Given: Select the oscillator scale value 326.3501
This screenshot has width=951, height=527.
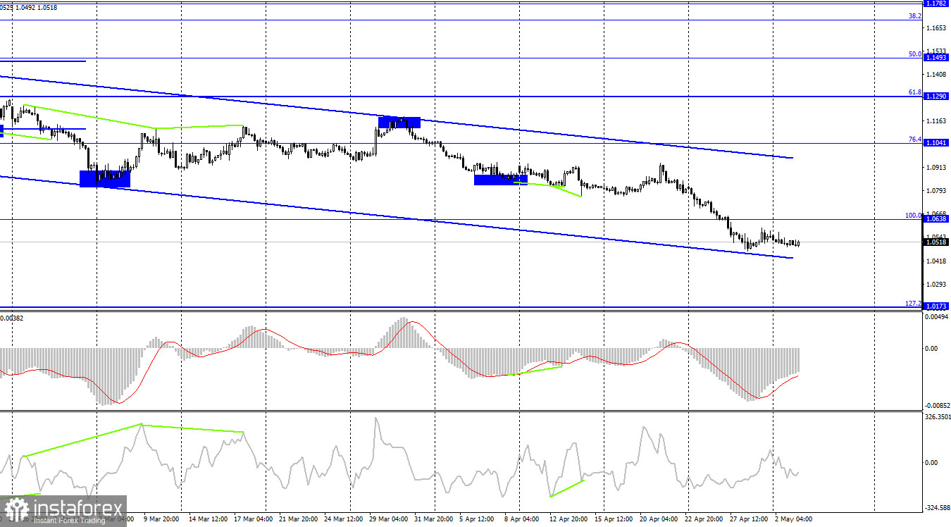Looking at the screenshot, I should point(937,417).
